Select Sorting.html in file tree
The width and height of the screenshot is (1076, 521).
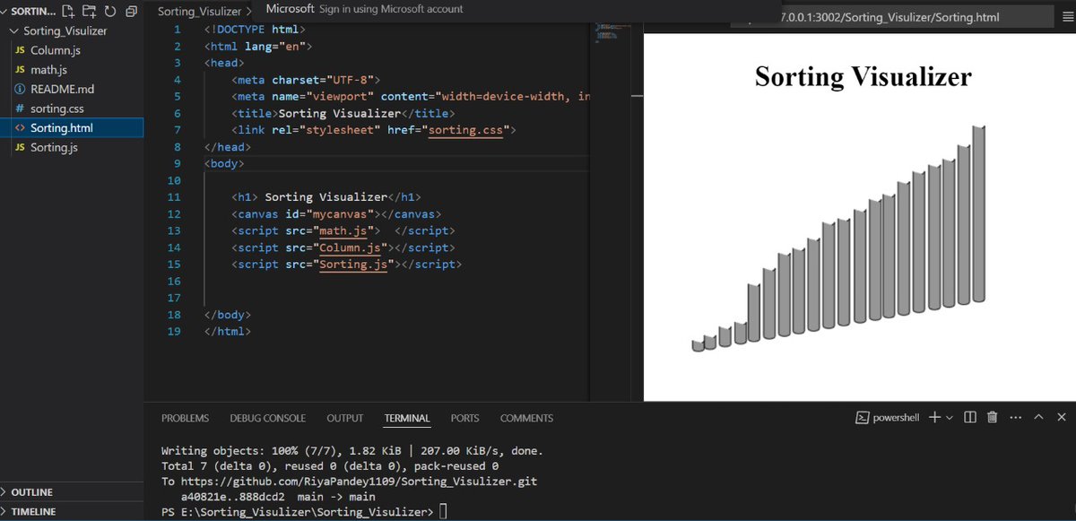pyautogui.click(x=72, y=128)
